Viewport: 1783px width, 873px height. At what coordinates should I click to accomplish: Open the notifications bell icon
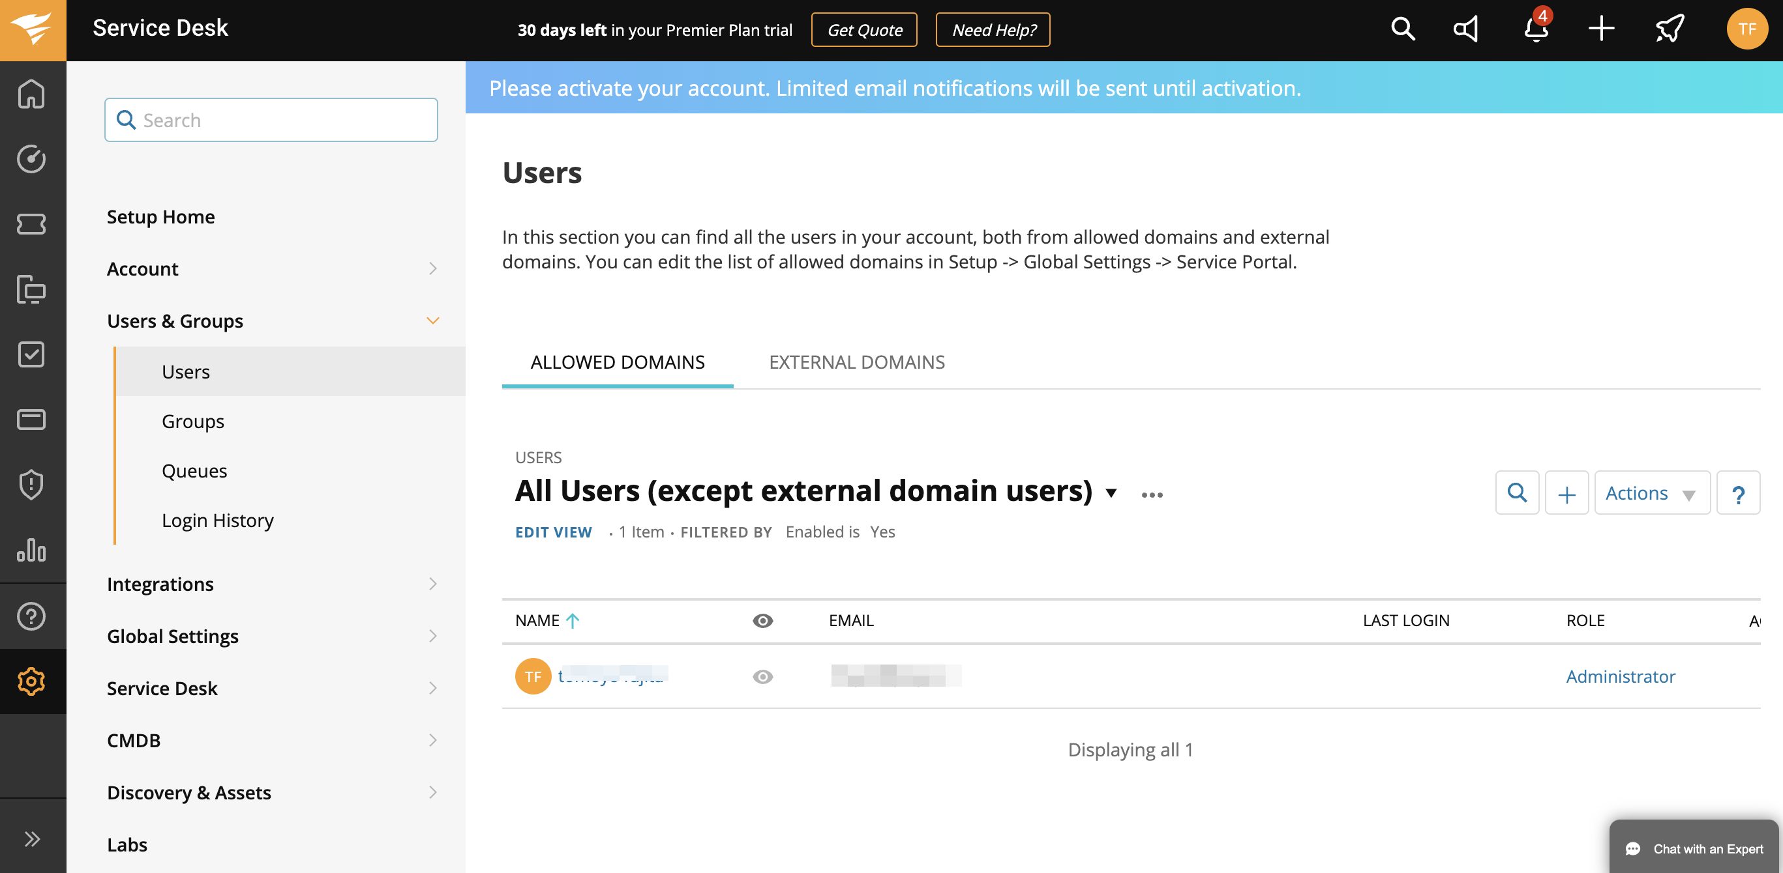[x=1535, y=30]
